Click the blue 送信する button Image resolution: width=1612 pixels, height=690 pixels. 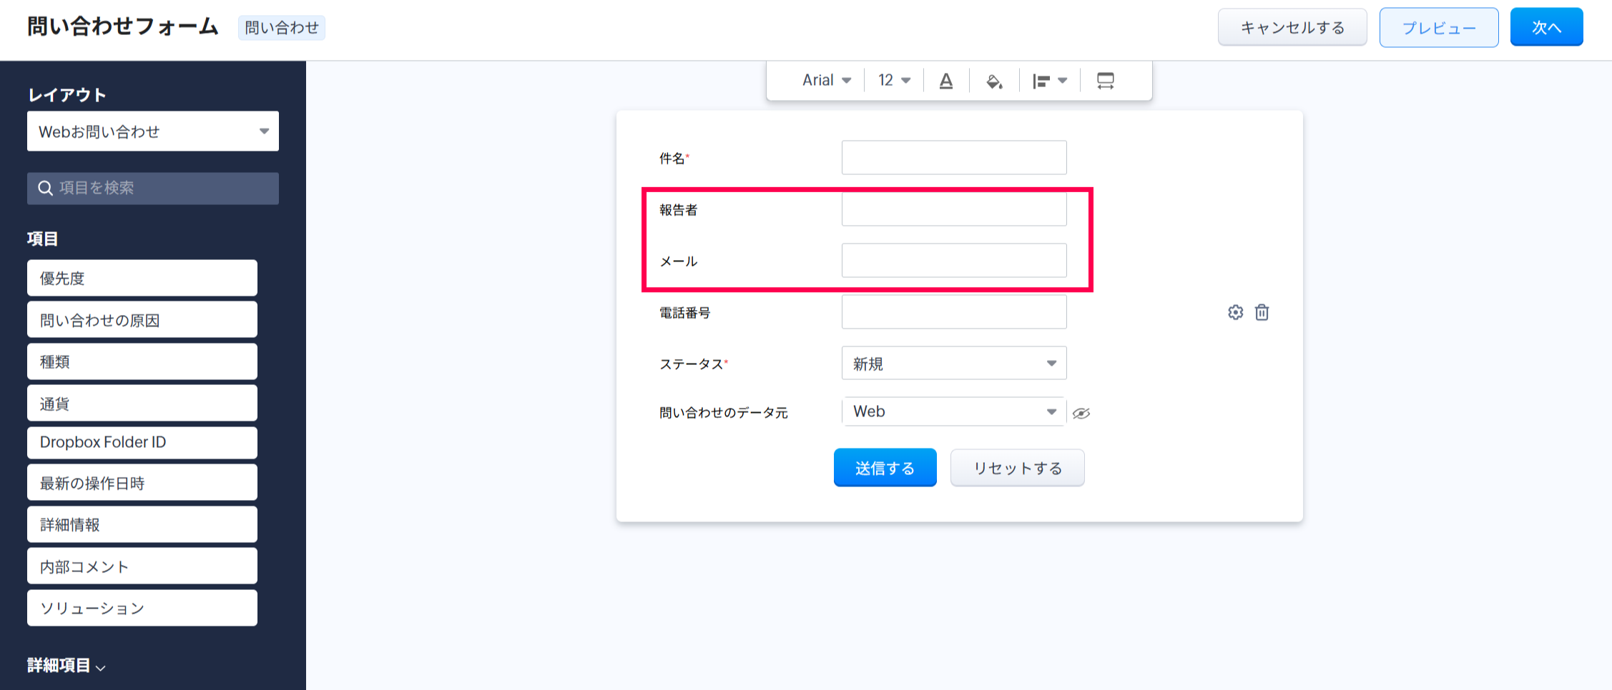pyautogui.click(x=885, y=468)
